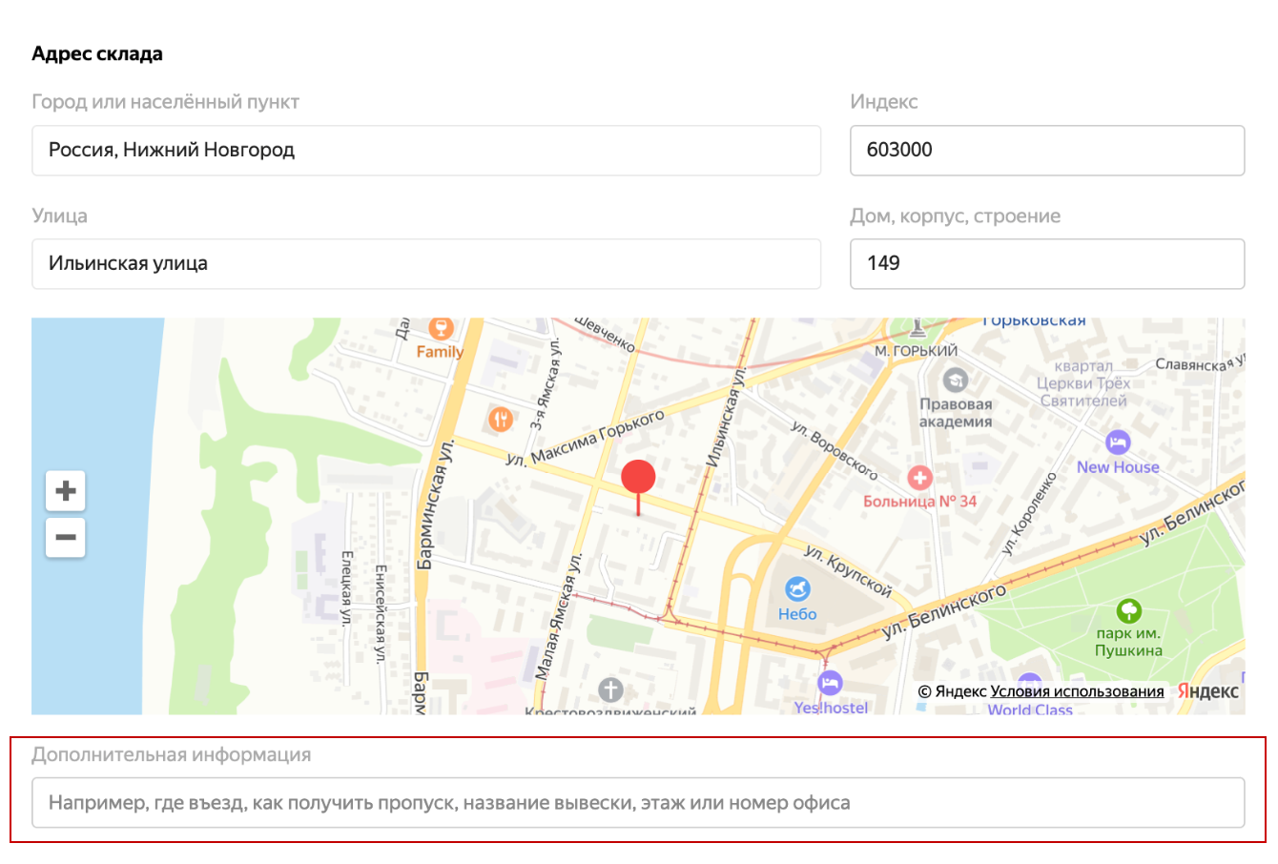Screen dimensions: 1278x864
Task: Click the Дополнительная информация input field
Action: pos(638,803)
